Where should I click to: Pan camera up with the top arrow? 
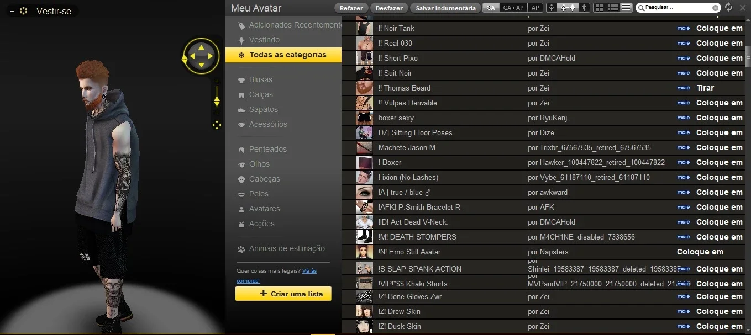click(201, 47)
